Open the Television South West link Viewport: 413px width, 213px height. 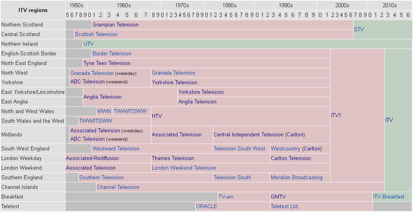(239, 148)
